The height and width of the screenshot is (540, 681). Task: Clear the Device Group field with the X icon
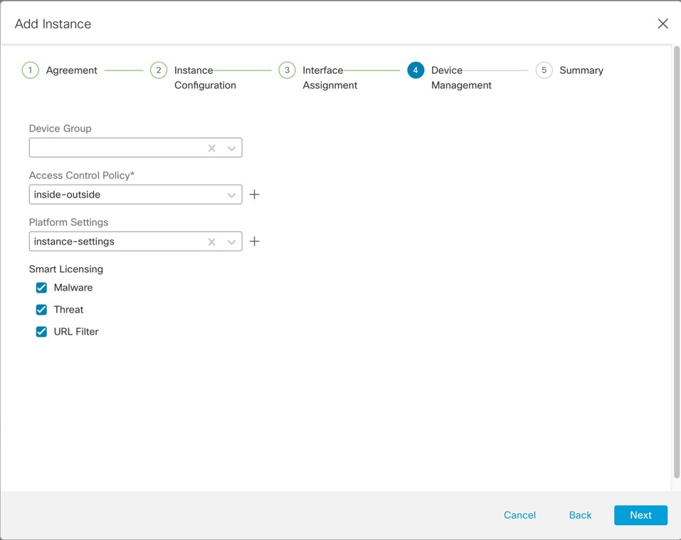click(x=211, y=147)
